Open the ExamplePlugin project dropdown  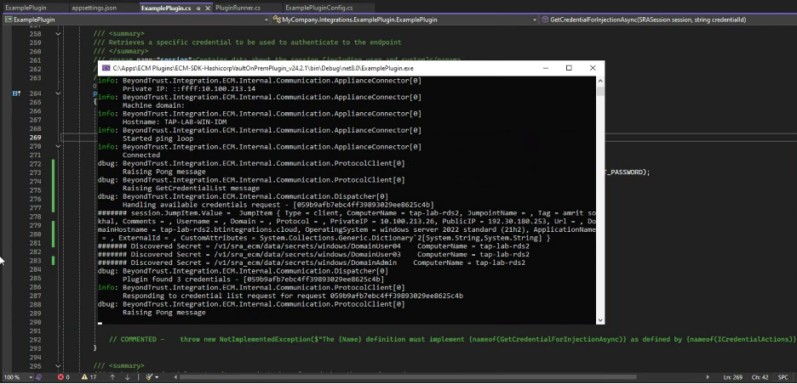(267, 20)
